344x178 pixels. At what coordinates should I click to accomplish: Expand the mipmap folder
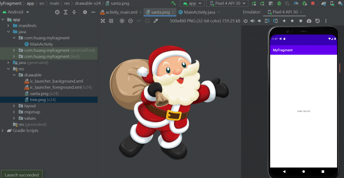click(14, 112)
